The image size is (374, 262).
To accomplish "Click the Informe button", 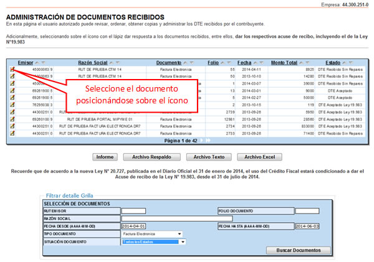I will pos(105,157).
